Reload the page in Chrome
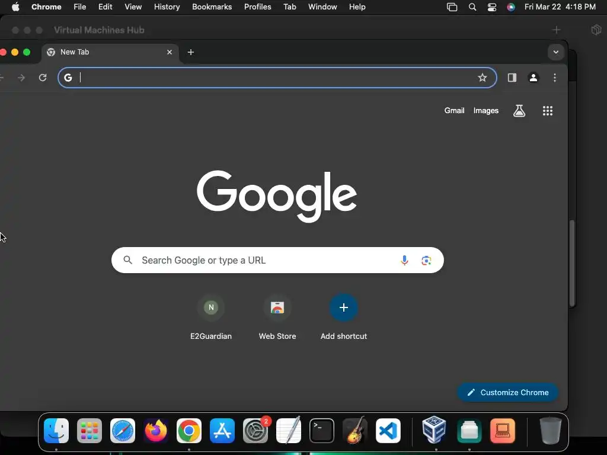Screen dimensions: 607x455 tap(43, 78)
